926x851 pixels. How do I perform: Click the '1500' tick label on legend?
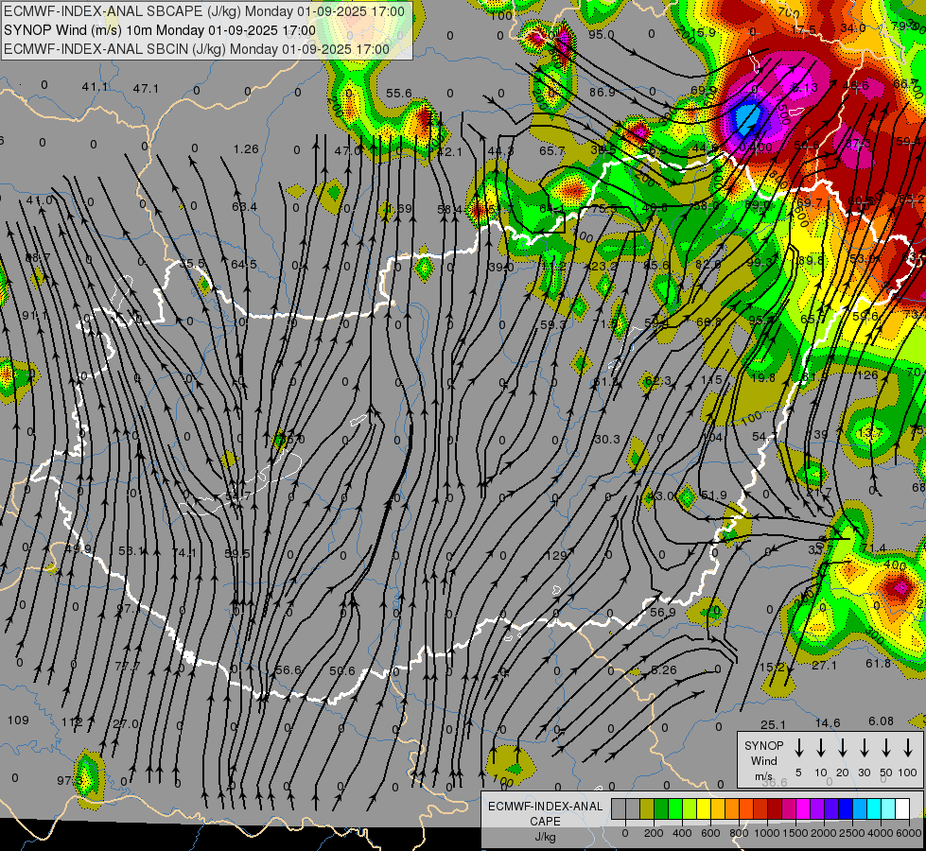(795, 833)
